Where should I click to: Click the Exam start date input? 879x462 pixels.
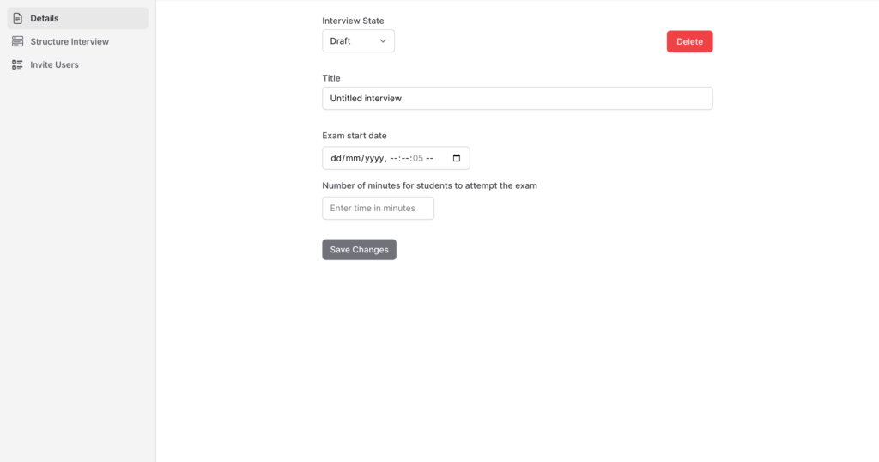(x=396, y=158)
